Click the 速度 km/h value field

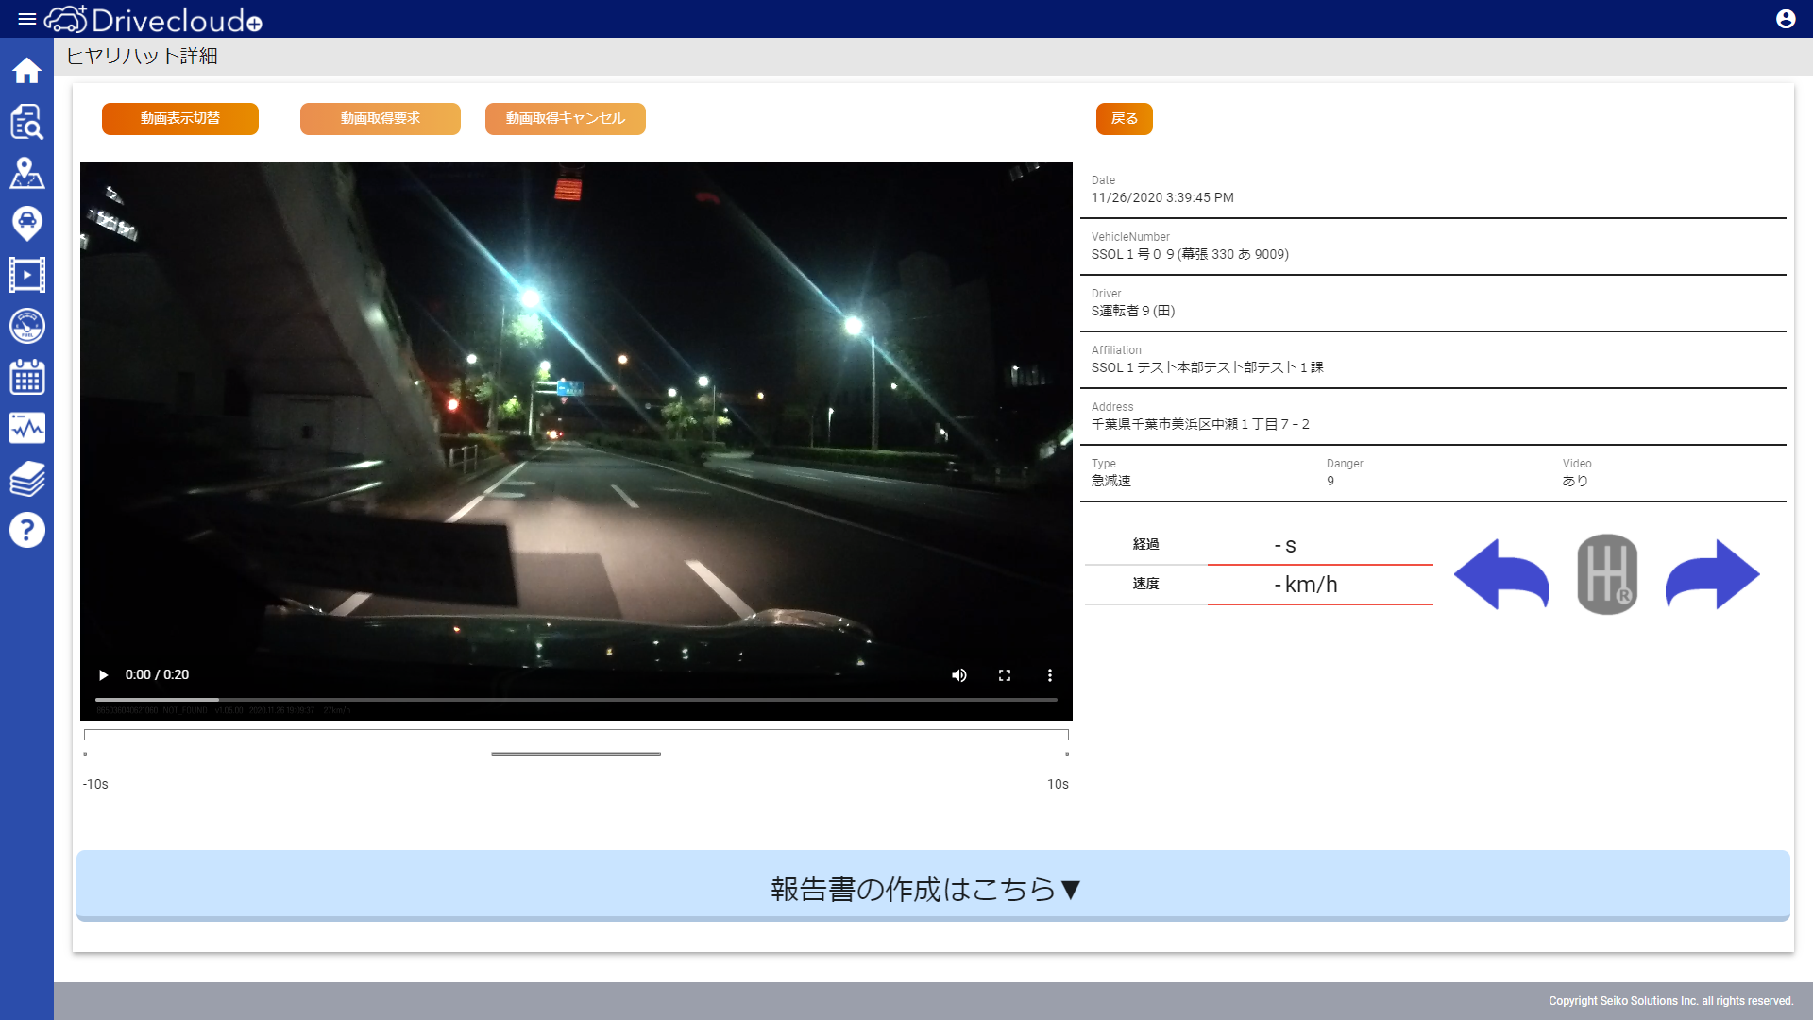pos(1320,585)
